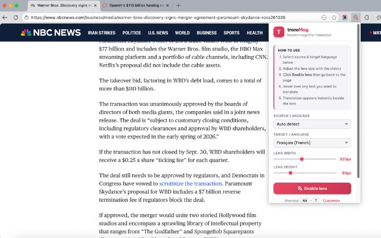The width and height of the screenshot is (381, 238).
Task: Bookmark this page with the star
Action: click(334, 17)
